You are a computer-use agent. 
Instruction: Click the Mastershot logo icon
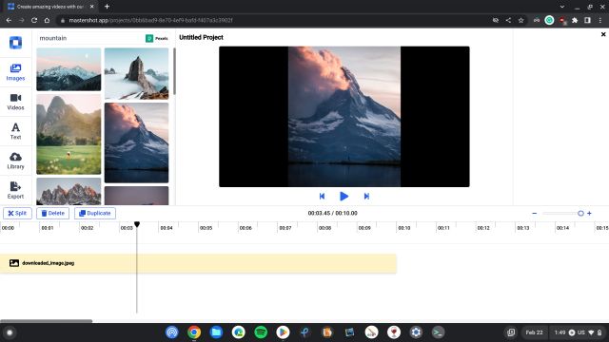coord(15,43)
